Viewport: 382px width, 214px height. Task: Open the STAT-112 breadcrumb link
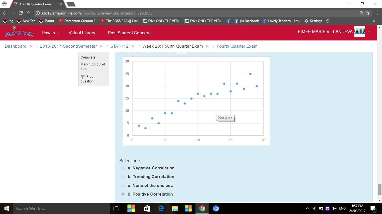click(x=119, y=46)
